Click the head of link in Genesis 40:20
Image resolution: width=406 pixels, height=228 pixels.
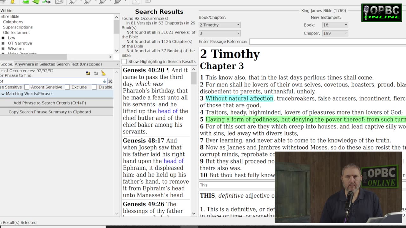pyautogui.click(x=168, y=111)
